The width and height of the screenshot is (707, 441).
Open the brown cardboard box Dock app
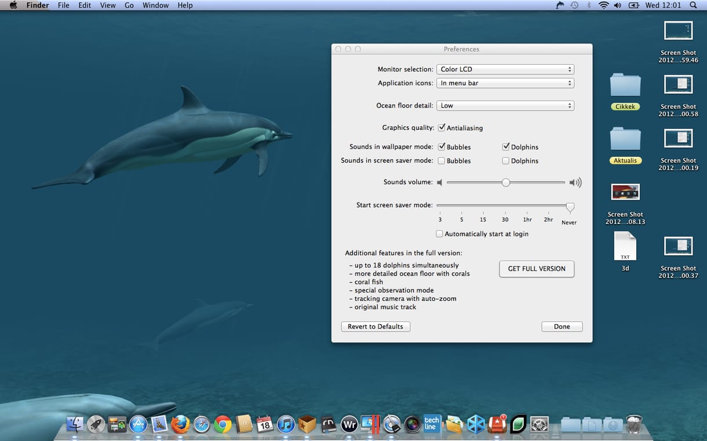(307, 425)
